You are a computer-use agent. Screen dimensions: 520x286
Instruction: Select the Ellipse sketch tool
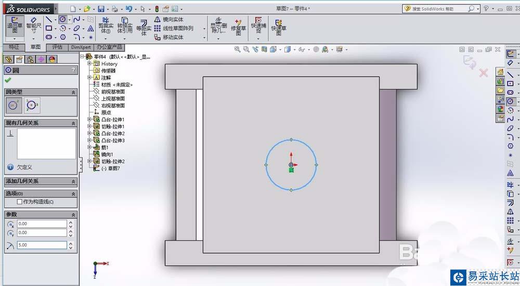[x=76, y=28]
